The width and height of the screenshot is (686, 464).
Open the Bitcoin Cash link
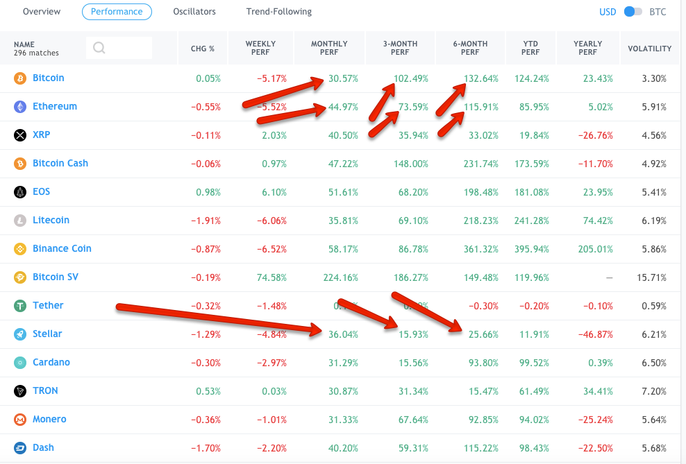click(60, 164)
